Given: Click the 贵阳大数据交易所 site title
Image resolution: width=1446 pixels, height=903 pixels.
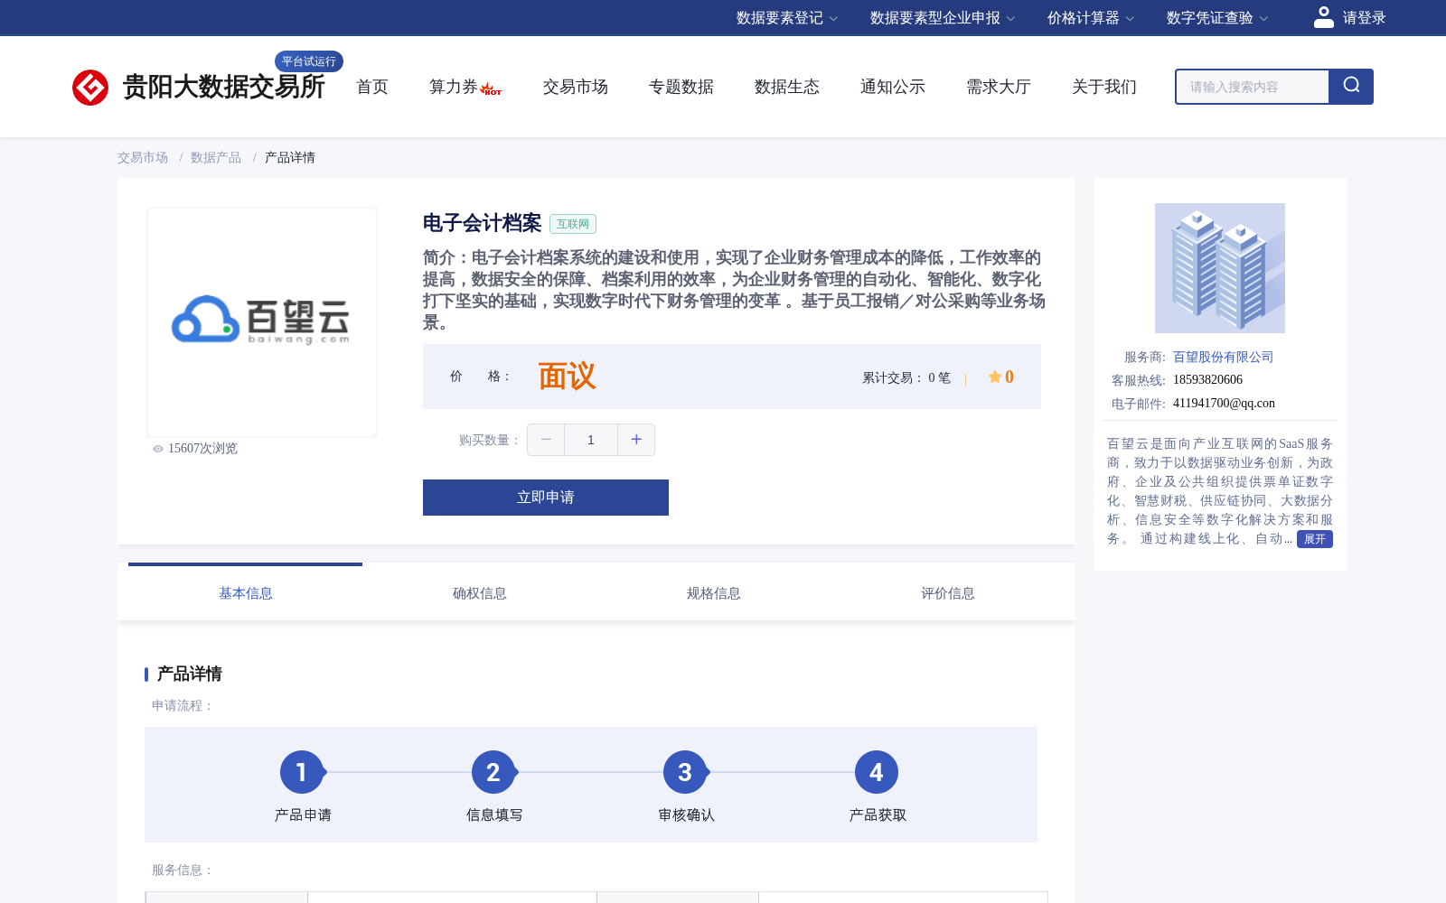Looking at the screenshot, I should 224,87.
